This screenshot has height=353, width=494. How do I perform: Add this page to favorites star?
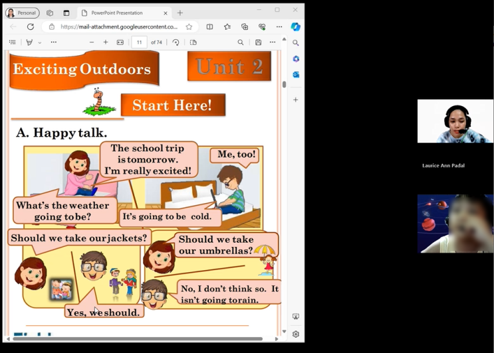189,27
